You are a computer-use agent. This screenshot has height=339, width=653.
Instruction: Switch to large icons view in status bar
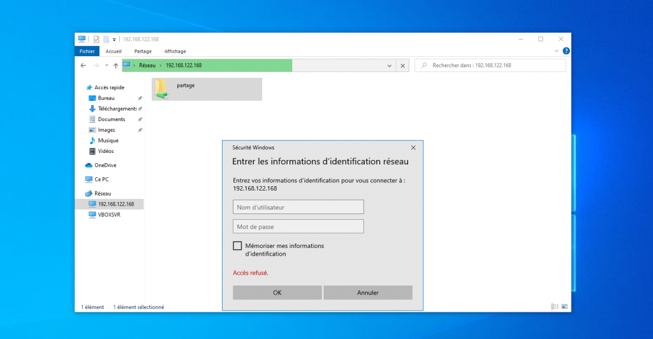(x=564, y=307)
